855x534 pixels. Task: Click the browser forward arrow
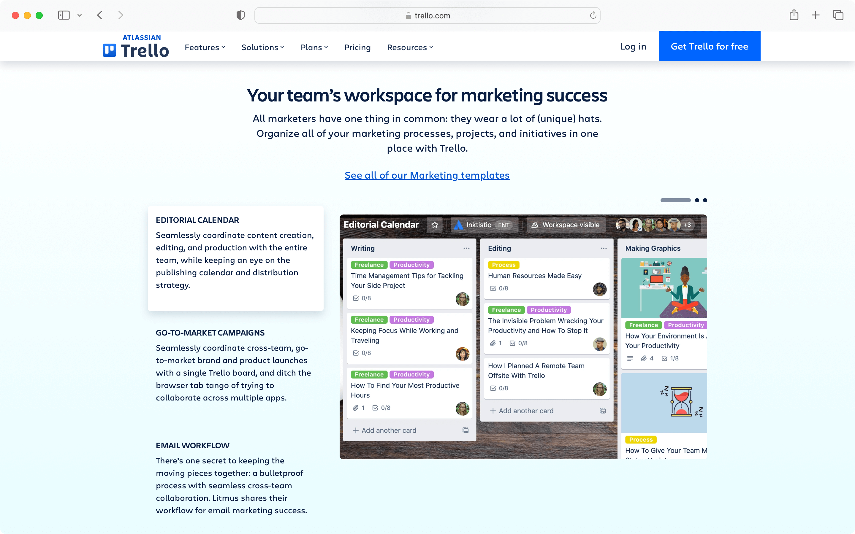(121, 15)
